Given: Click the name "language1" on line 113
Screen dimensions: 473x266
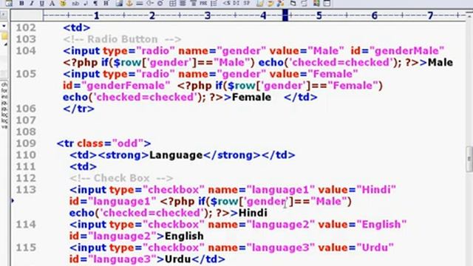Looking at the screenshot, I should point(281,190).
